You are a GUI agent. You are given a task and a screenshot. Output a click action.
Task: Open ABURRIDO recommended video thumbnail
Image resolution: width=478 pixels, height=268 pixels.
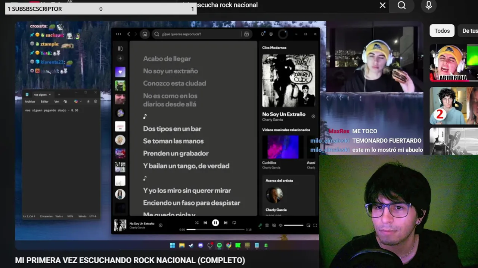[454, 63]
